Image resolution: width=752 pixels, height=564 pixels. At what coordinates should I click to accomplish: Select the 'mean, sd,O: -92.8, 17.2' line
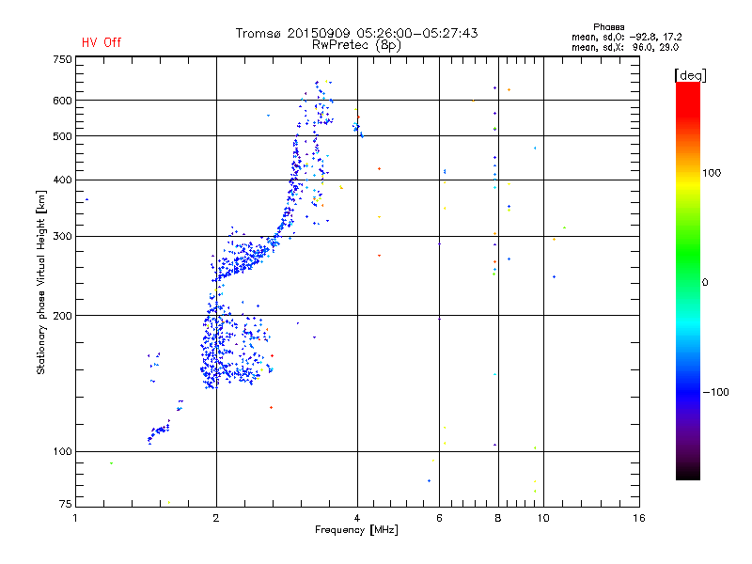point(626,37)
